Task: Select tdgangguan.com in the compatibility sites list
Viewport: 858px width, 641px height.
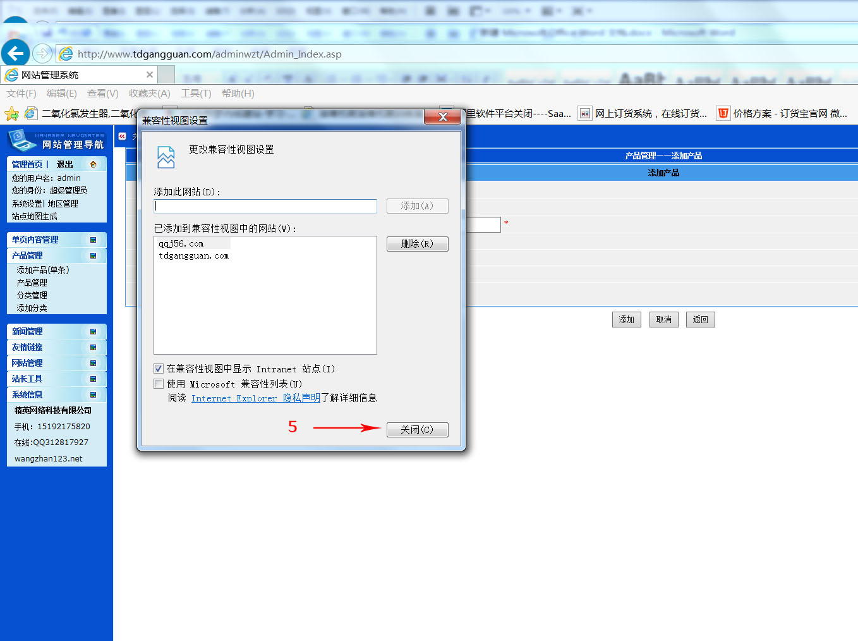Action: [x=194, y=256]
